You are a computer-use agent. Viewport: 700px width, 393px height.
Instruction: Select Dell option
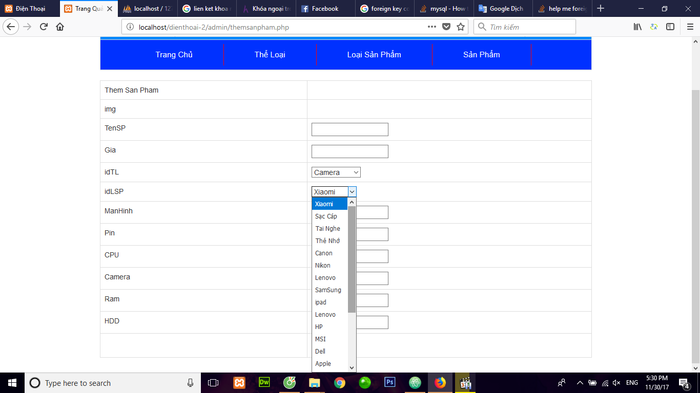330,352
